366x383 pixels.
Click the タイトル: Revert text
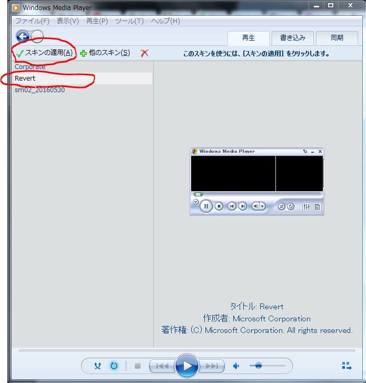pos(257,306)
